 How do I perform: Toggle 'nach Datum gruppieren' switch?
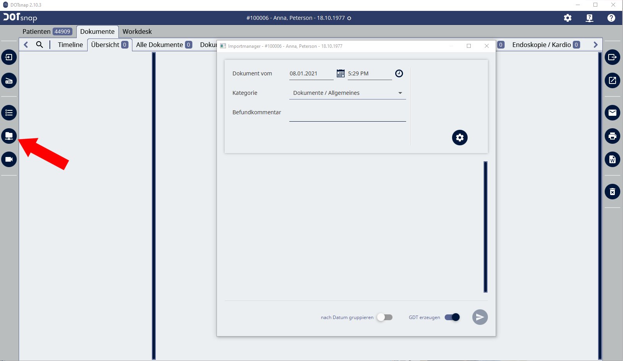[x=385, y=317]
